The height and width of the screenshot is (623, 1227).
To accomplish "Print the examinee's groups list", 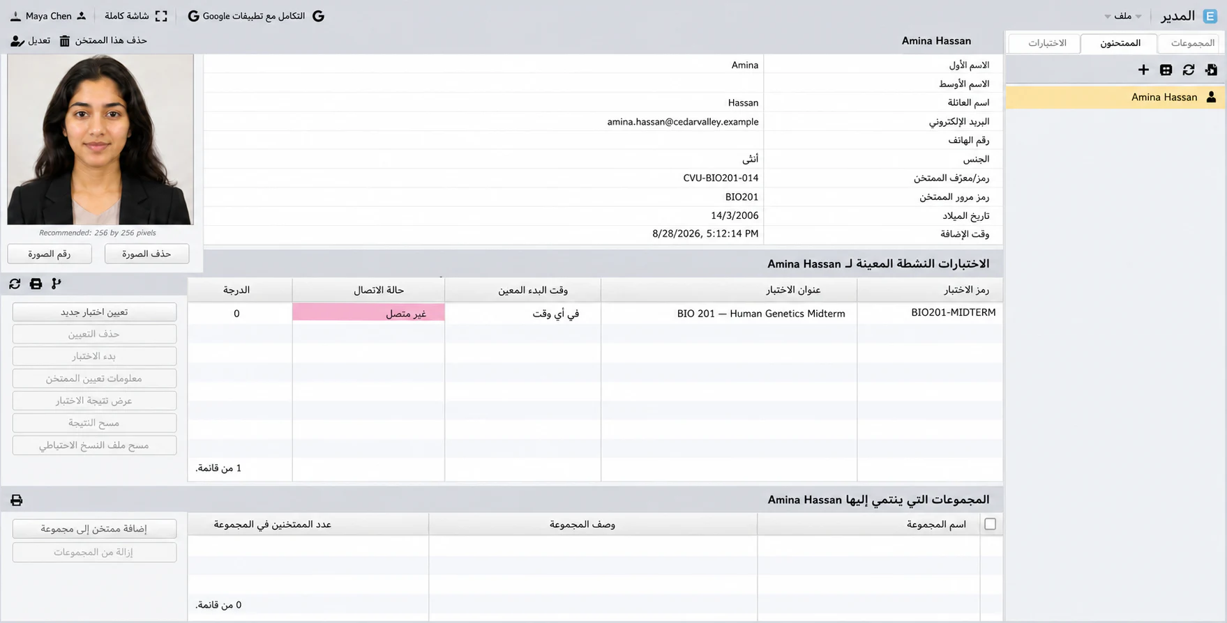I will pyautogui.click(x=17, y=500).
